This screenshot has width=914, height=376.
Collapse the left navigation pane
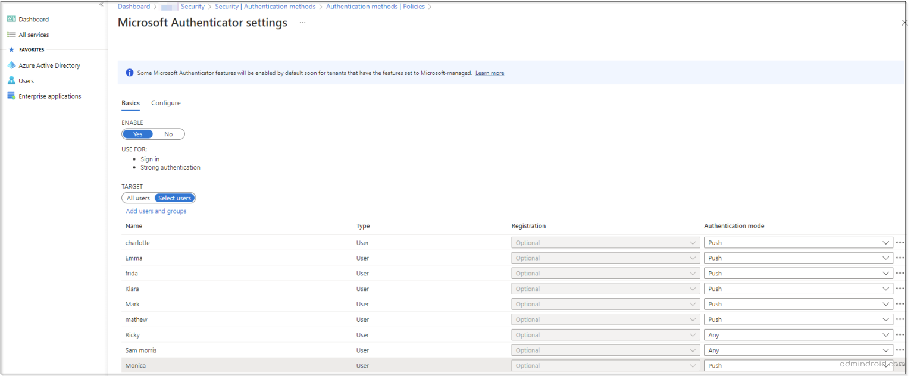[x=101, y=5]
